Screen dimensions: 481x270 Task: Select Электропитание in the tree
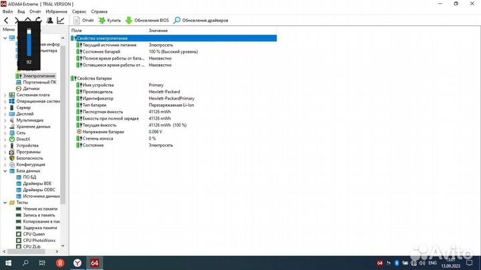pos(39,76)
